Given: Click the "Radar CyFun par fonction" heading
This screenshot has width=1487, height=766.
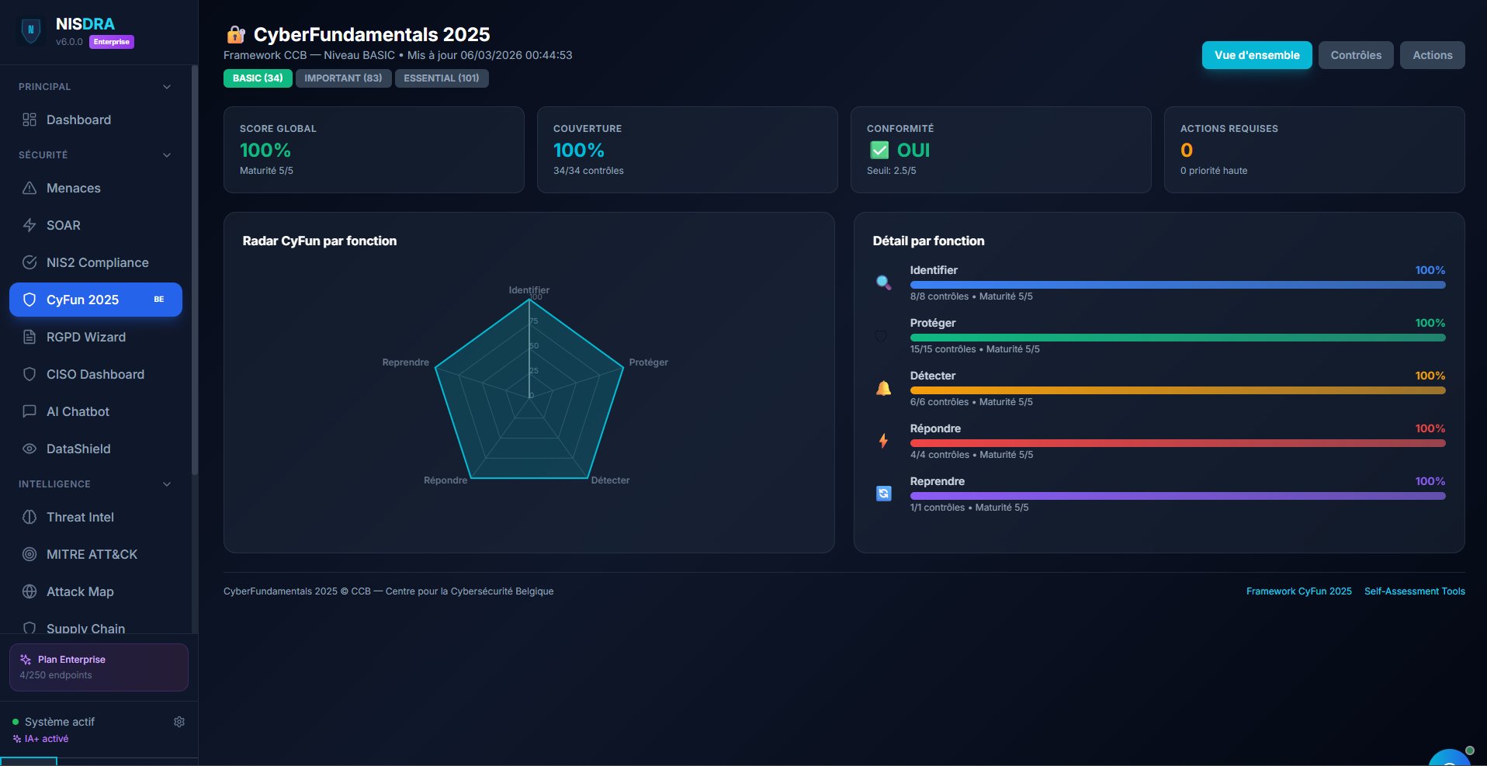Looking at the screenshot, I should pyautogui.click(x=320, y=241).
